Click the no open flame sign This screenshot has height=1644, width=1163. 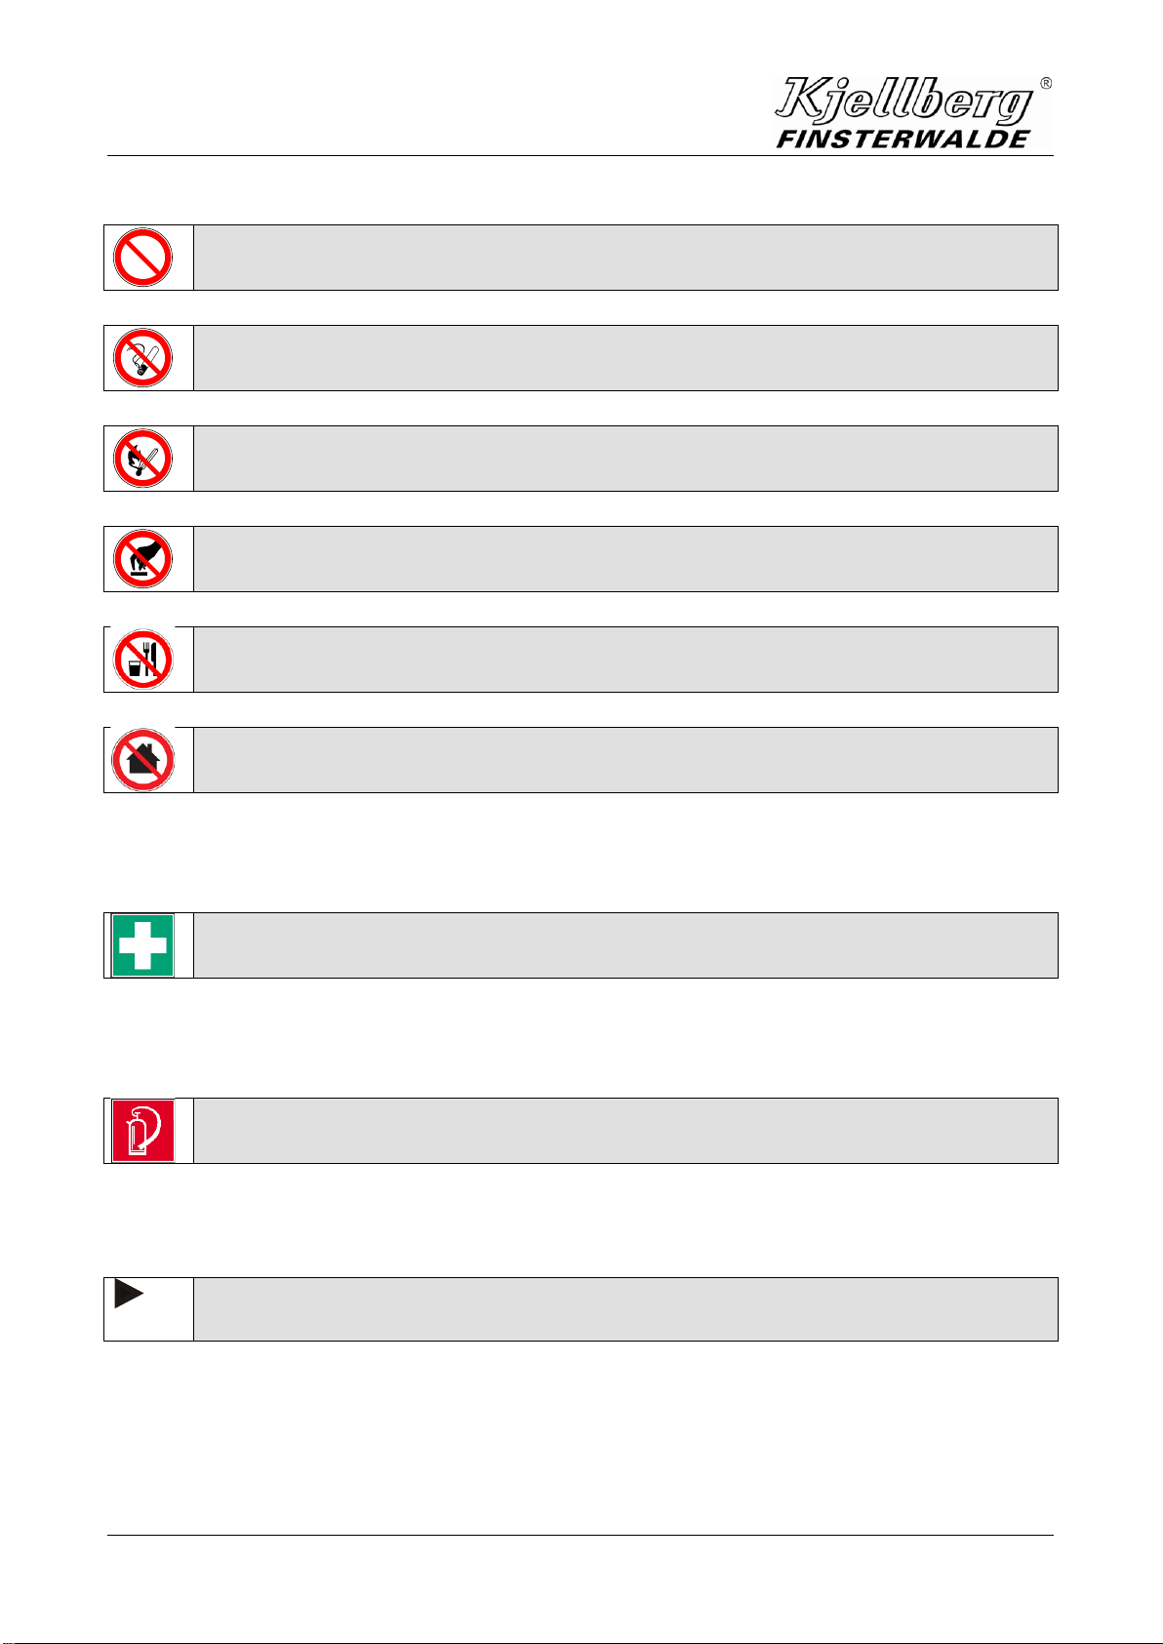point(142,459)
